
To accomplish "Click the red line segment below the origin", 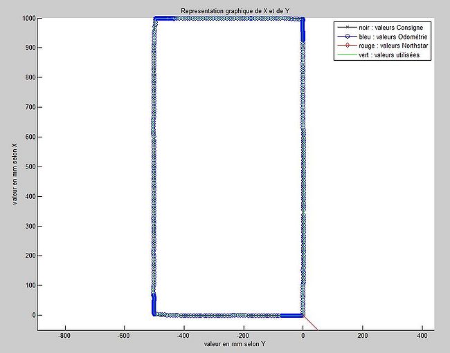I will 310,323.
